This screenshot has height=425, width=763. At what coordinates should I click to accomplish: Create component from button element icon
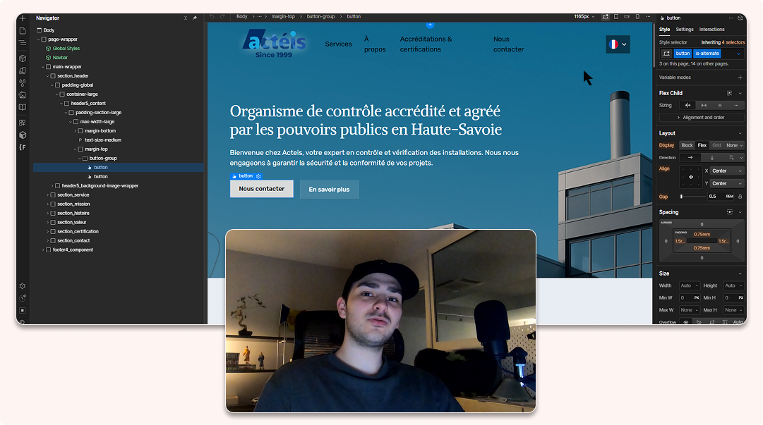[x=740, y=18]
